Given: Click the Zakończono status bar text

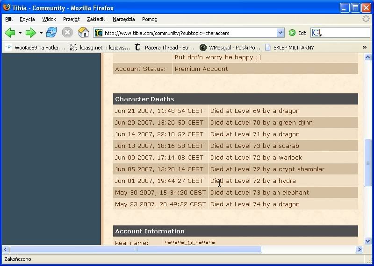Looking at the screenshot, I should (x=18, y=259).
